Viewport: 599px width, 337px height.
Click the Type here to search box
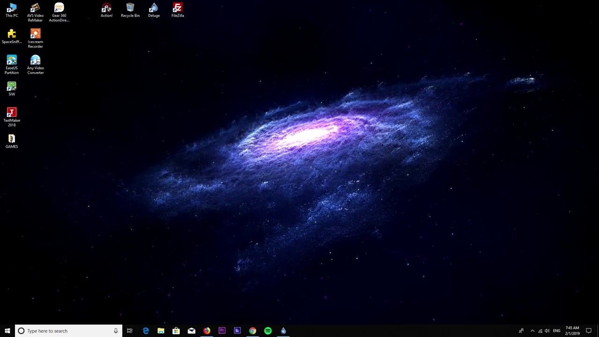68,331
